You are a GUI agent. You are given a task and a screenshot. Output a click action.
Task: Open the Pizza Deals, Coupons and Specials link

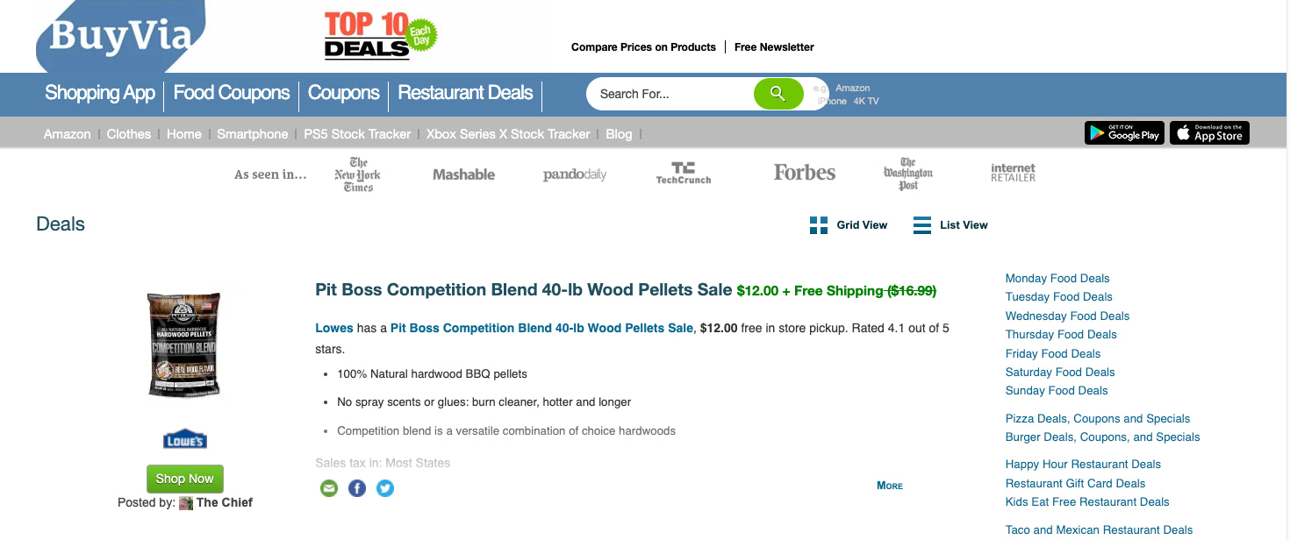[x=1098, y=418]
